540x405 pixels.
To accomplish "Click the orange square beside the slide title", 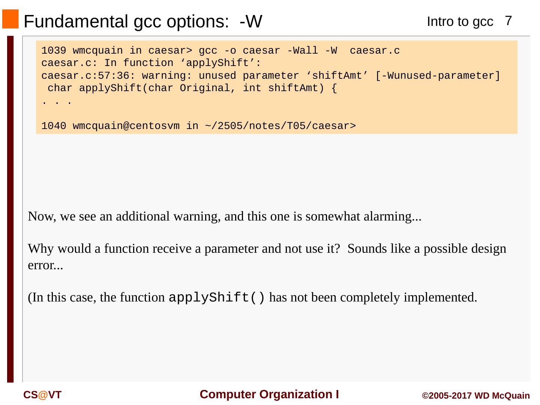I will (x=10, y=19).
